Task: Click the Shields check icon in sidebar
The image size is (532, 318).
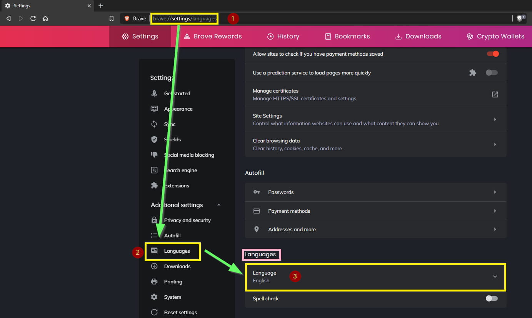Action: pyautogui.click(x=154, y=139)
